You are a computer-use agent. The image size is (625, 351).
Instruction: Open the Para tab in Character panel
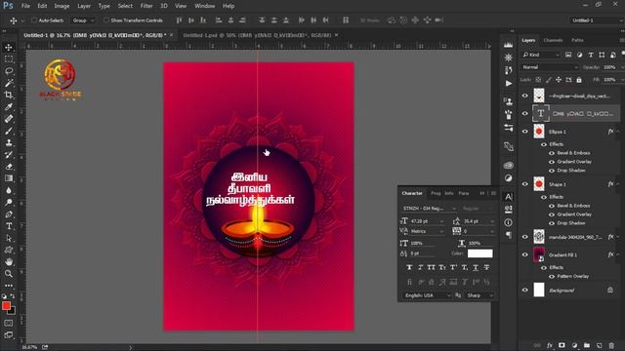click(x=463, y=193)
